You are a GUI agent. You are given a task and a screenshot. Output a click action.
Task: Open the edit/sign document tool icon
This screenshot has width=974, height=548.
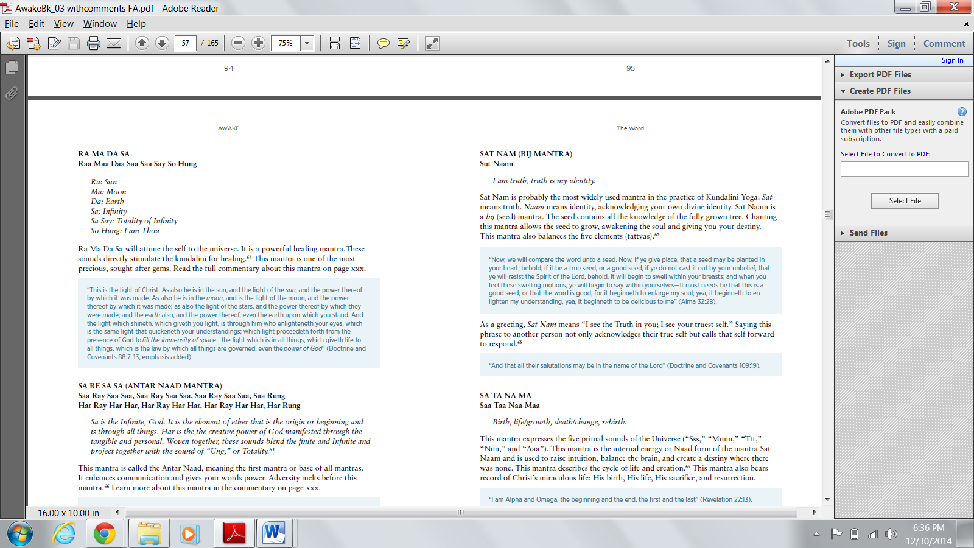click(54, 43)
